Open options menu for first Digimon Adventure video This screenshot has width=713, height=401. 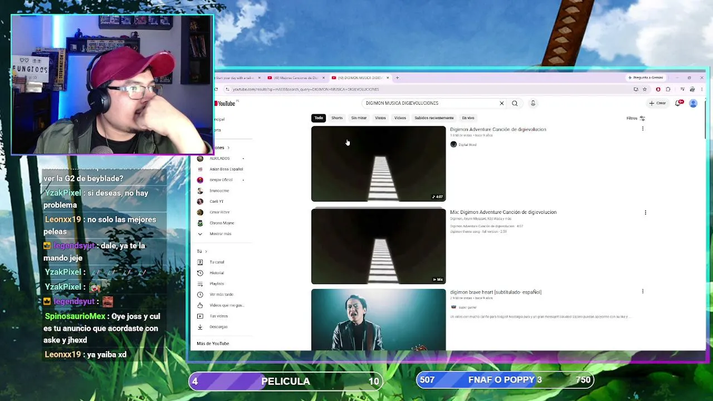click(x=643, y=129)
